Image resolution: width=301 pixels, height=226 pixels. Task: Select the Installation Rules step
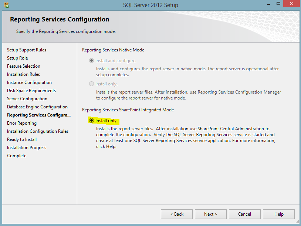[23, 74]
